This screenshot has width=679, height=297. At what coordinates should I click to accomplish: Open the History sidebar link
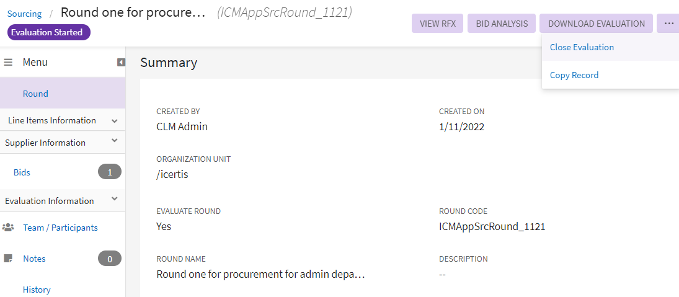(x=37, y=290)
